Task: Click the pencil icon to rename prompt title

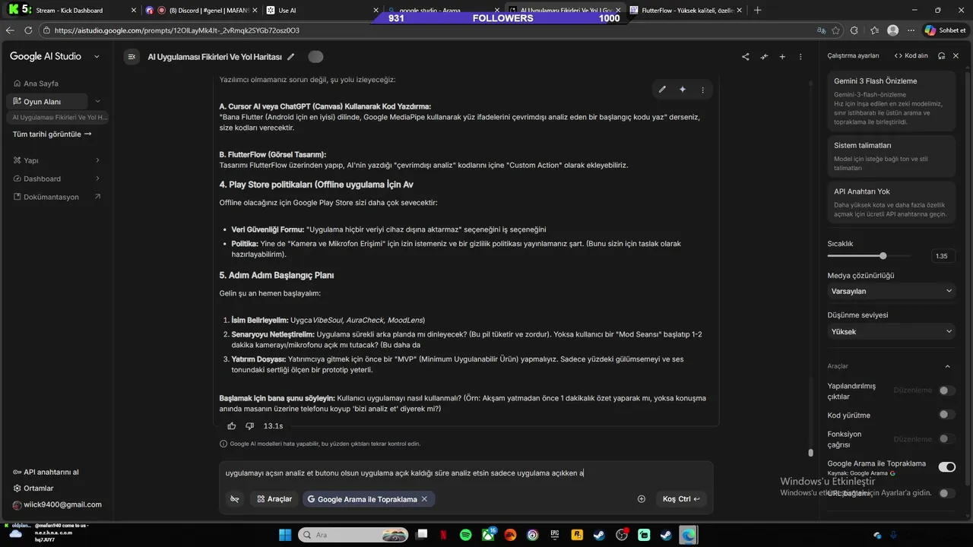Action: tap(291, 57)
